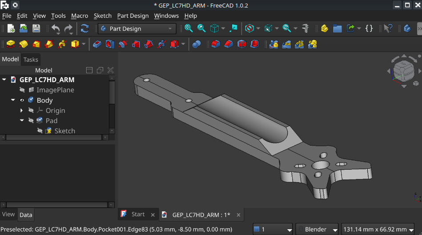
Task: Show the hidden ImagePlane object
Action: pos(22,90)
